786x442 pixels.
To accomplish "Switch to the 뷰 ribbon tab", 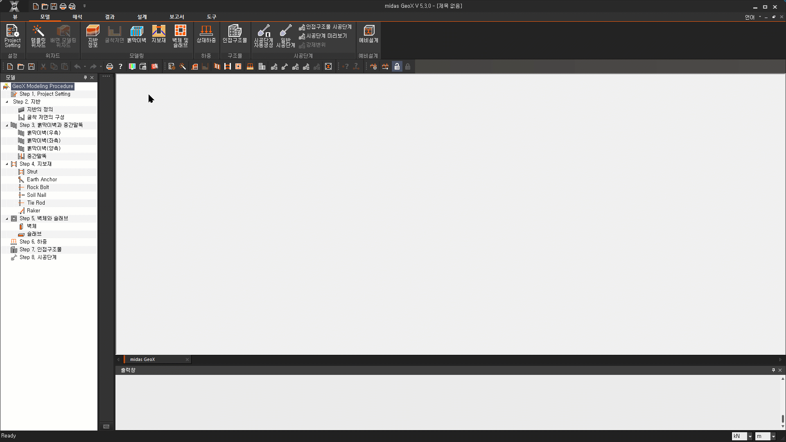I will (x=15, y=17).
